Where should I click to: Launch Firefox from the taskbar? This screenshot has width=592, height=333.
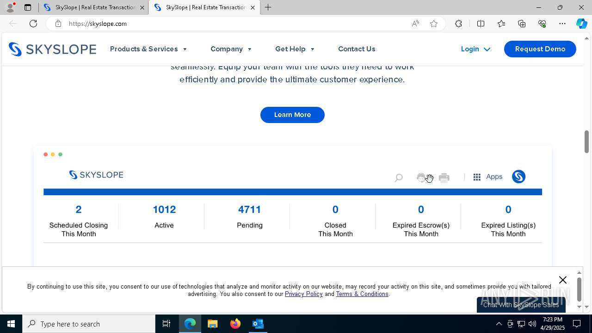[235, 324]
